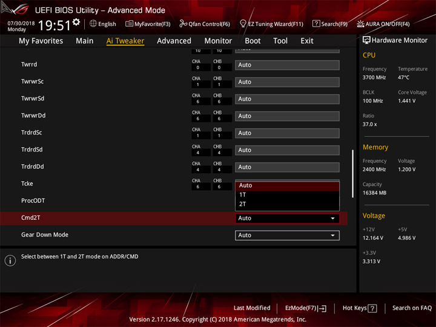Select the Gear Down Mode label

click(45, 235)
